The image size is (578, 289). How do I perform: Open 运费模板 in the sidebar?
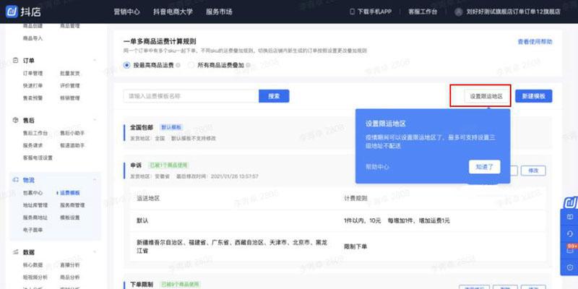coord(69,193)
